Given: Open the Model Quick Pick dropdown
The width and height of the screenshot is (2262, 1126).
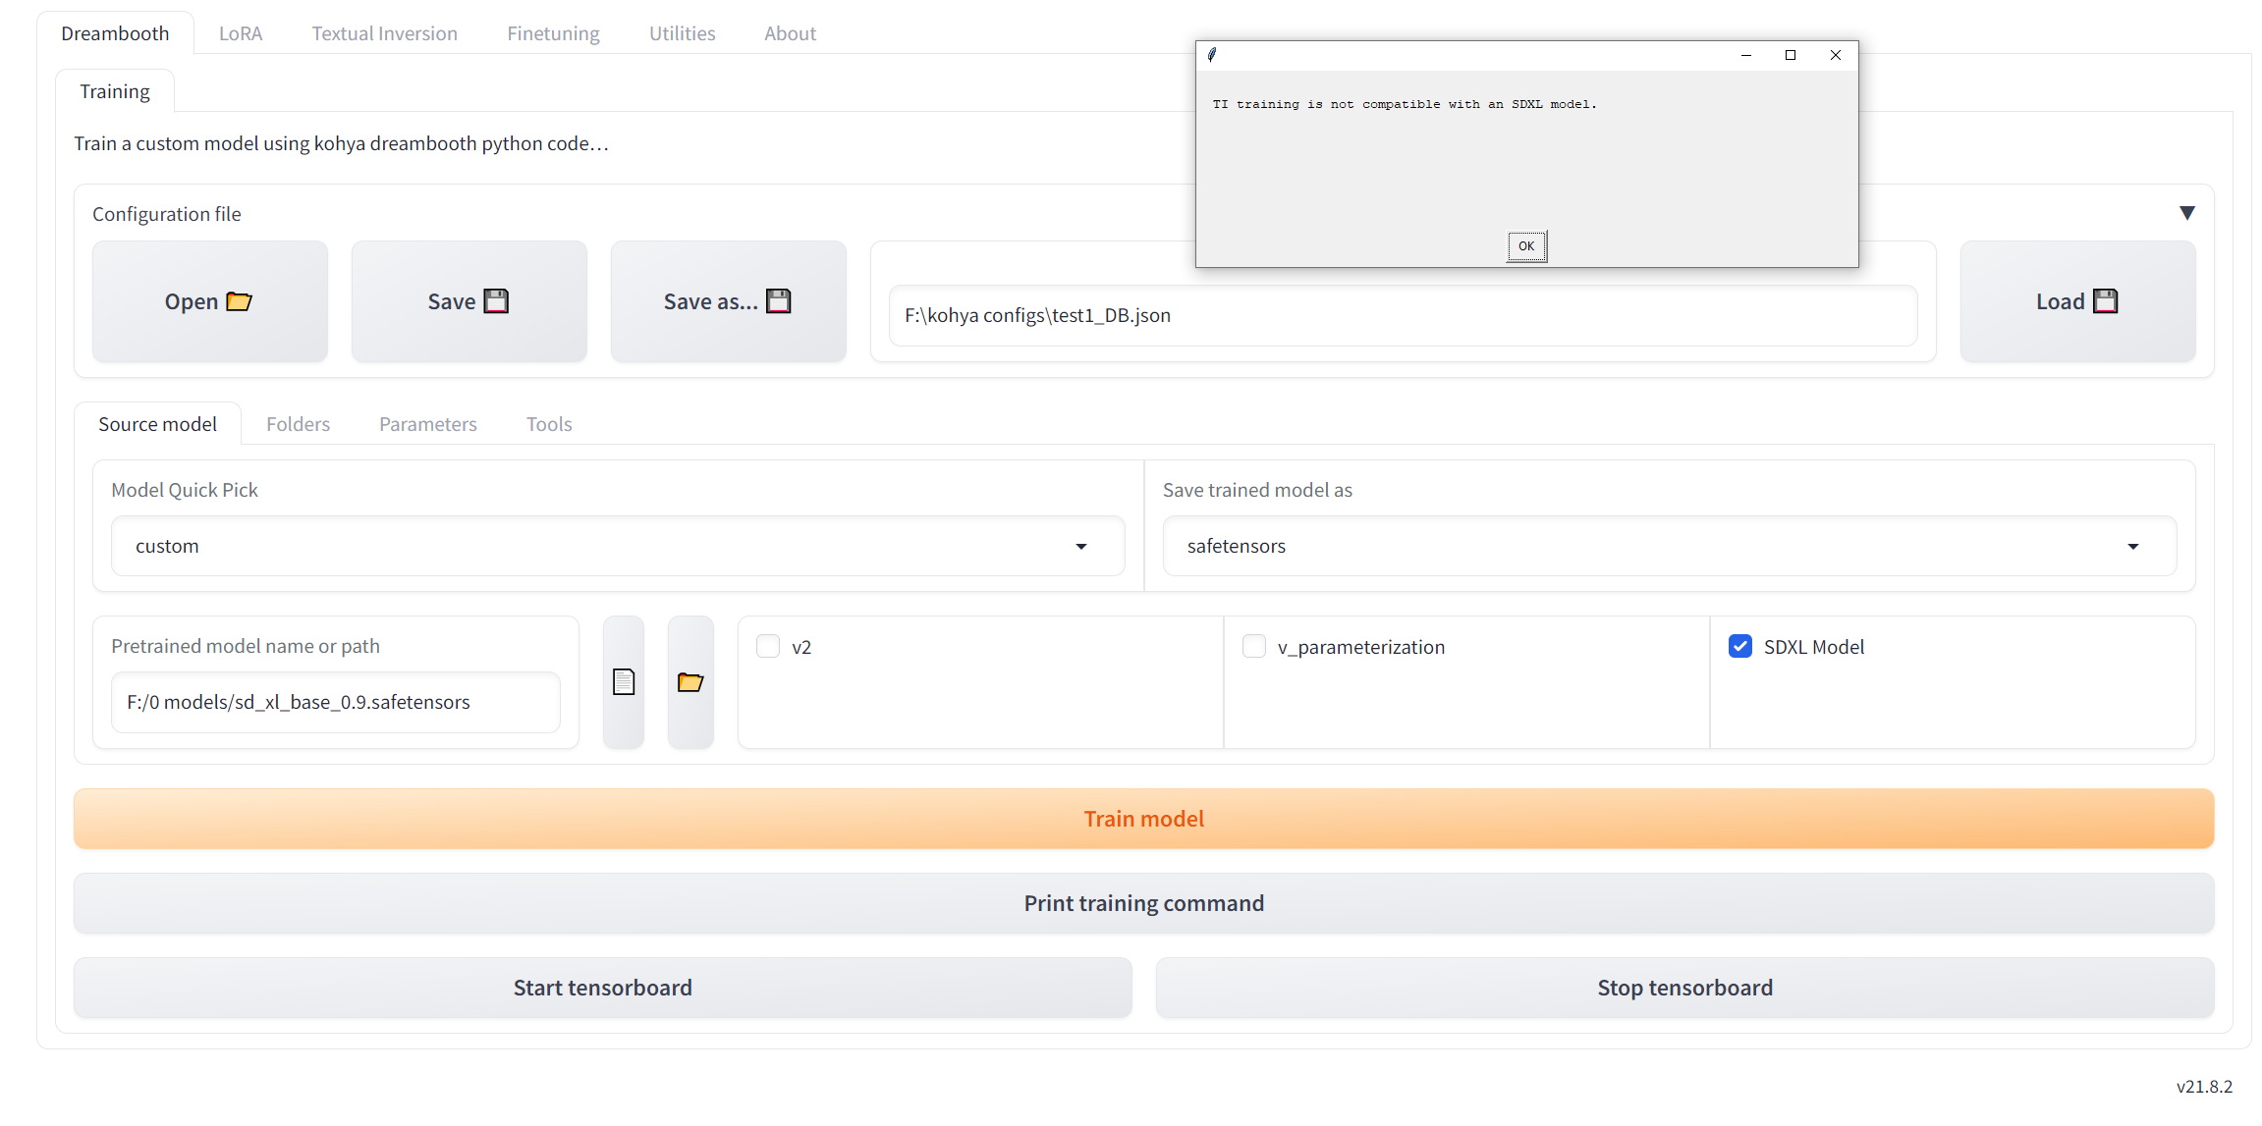Looking at the screenshot, I should click(617, 546).
